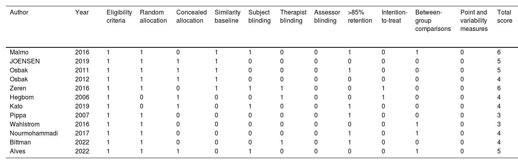Select the 'Assessor blinding' column header
This screenshot has height=164, width=518.
coord(327,16)
